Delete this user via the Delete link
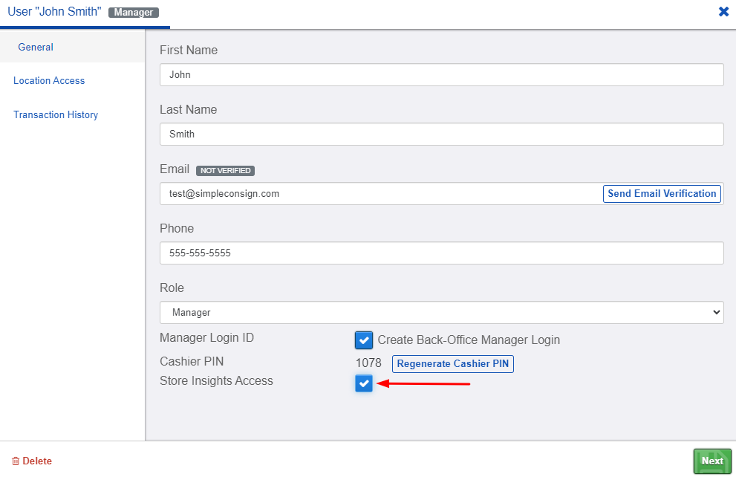This screenshot has width=736, height=477. click(37, 461)
